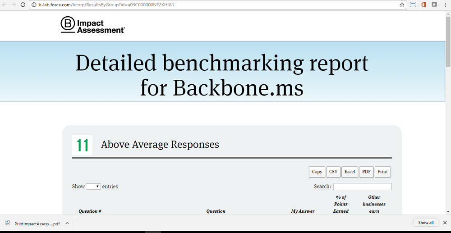Export the table as CSV

click(x=333, y=172)
